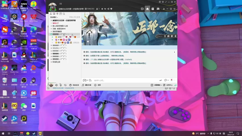
Task: Expand the arrow next to the flower icon
Action: point(175,80)
